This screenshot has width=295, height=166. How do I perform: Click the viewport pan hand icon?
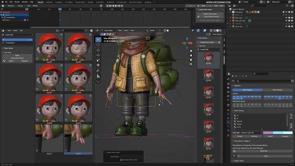click(191, 55)
